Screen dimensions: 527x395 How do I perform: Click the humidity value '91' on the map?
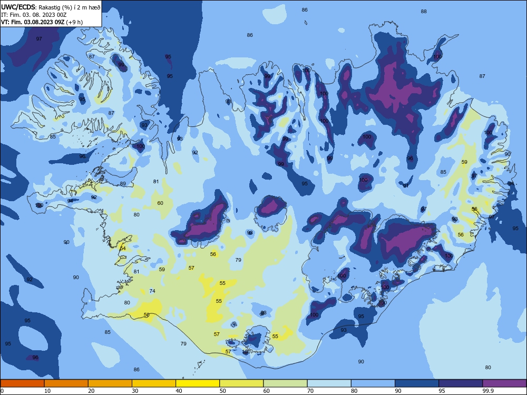(406, 186)
